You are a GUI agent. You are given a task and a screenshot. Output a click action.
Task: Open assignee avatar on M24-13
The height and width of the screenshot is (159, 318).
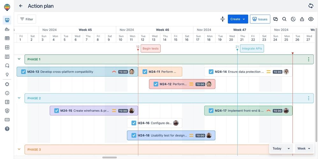coord(132,72)
